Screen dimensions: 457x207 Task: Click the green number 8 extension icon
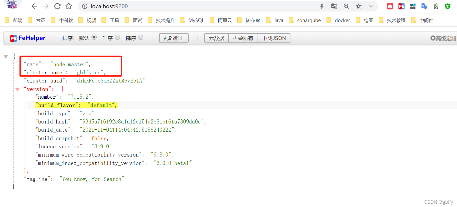pos(436,6)
